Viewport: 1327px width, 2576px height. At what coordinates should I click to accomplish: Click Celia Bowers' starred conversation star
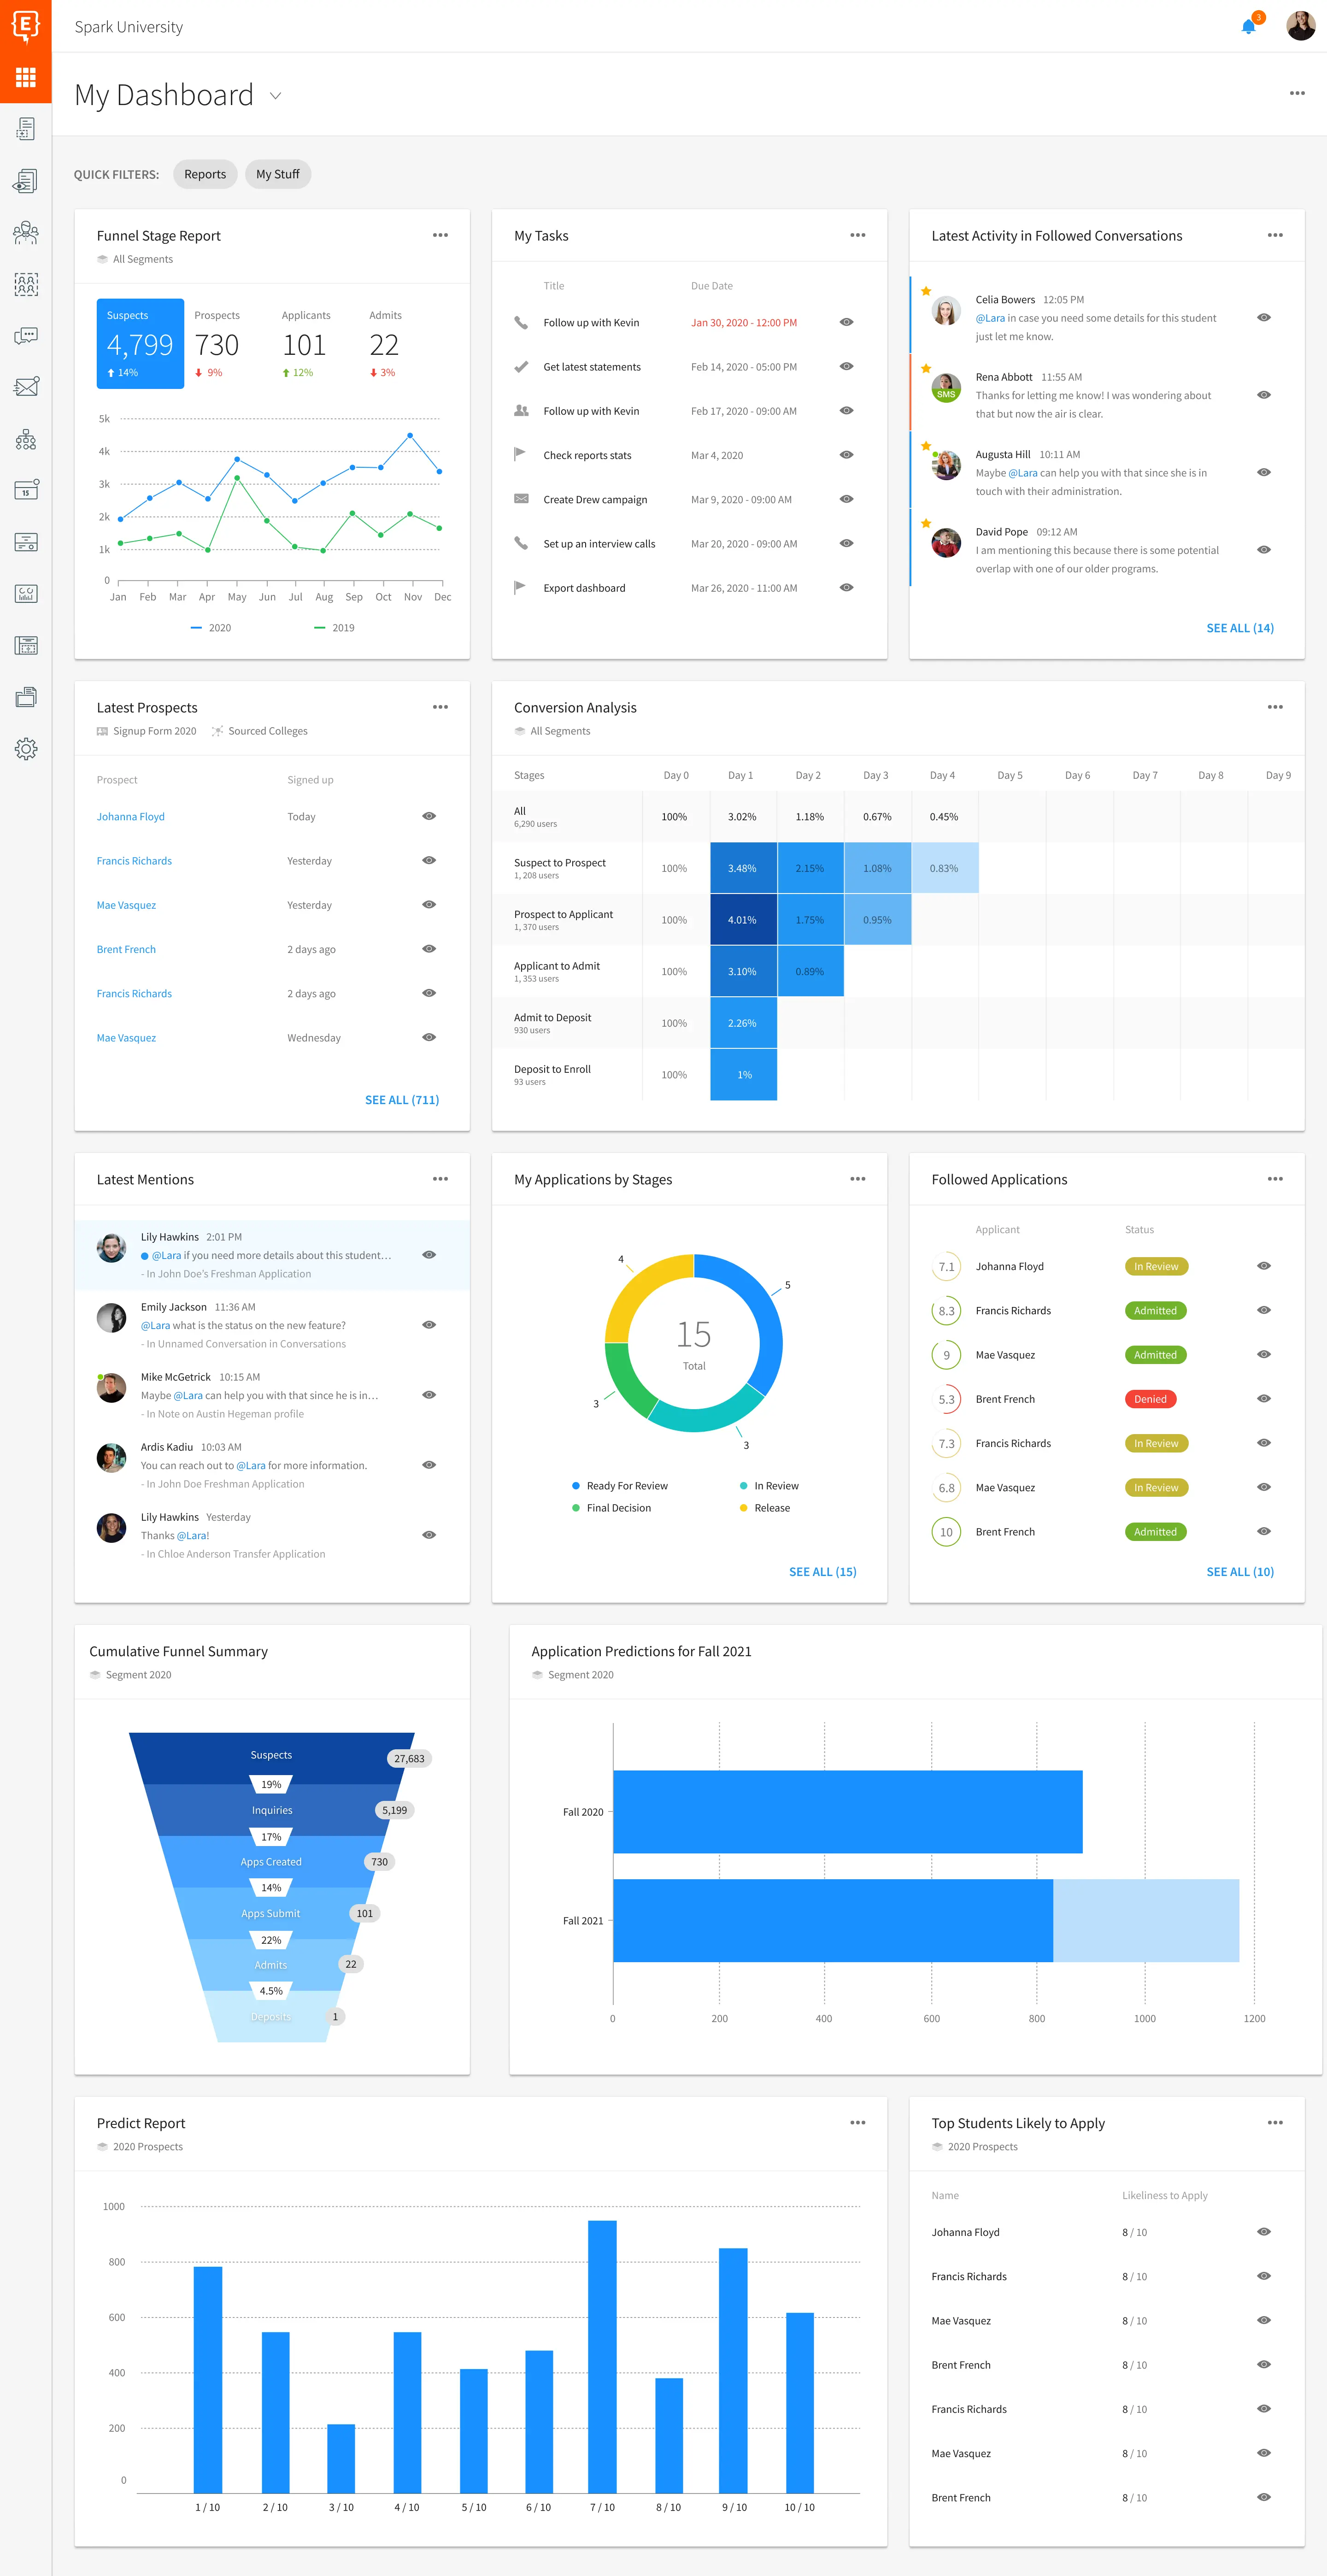[x=926, y=291]
